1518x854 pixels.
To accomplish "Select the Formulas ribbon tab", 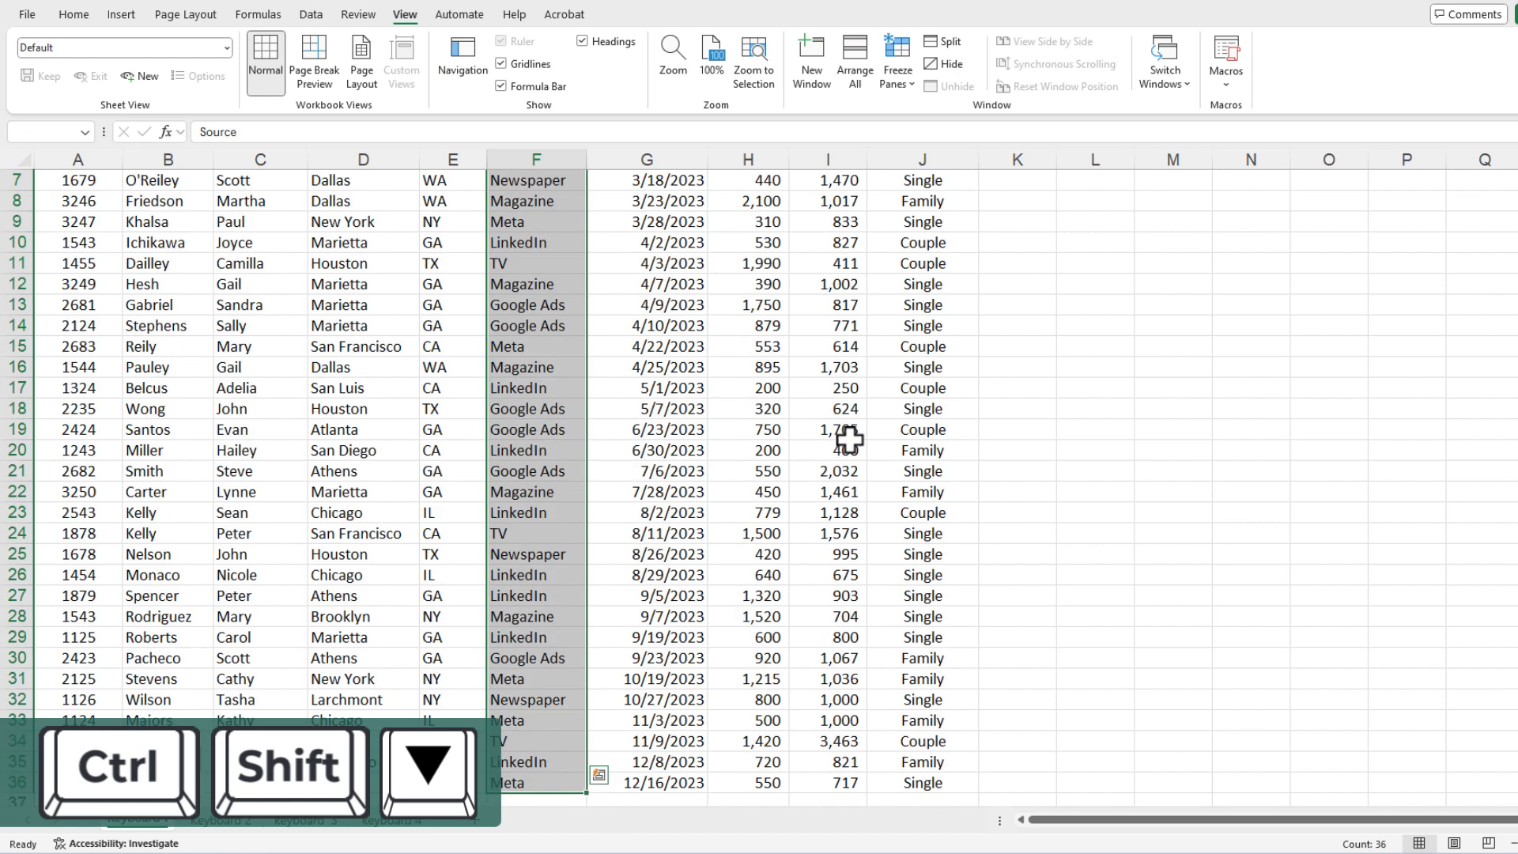I will (x=258, y=13).
